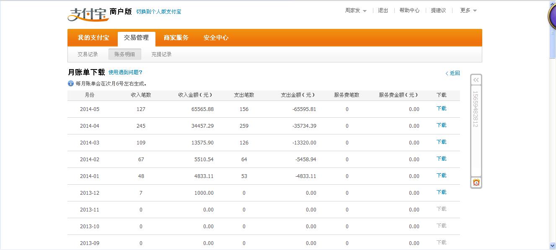Viewport: 556px width, 250px height.
Task: Click the scrollbar down arrow
Action: (552, 246)
